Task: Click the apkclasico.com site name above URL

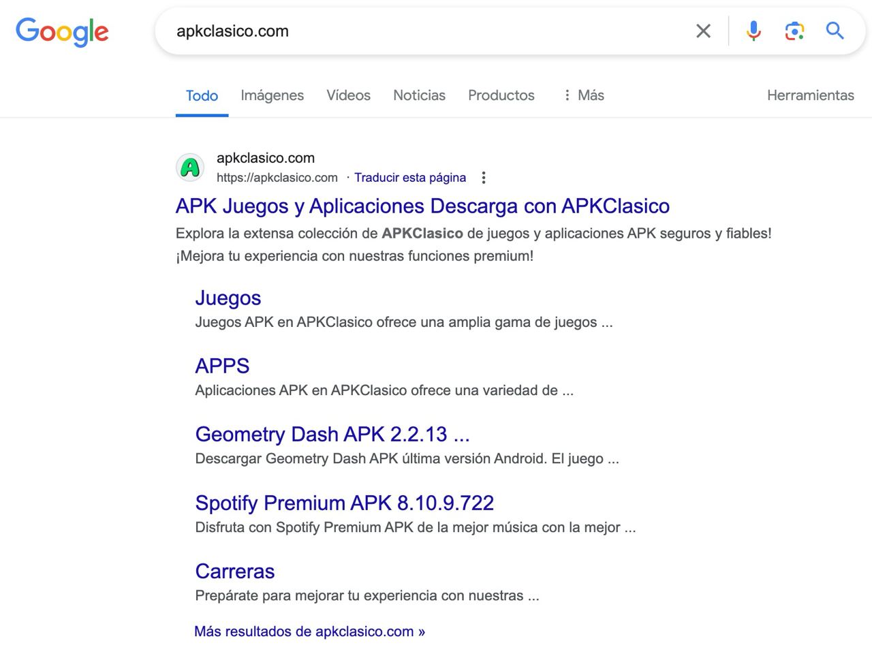Action: pos(266,158)
